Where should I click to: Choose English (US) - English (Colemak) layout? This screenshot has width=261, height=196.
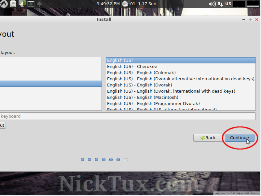pyautogui.click(x=141, y=73)
